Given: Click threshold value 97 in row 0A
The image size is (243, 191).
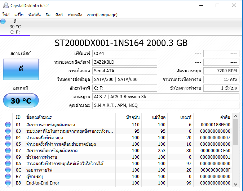Looking at the screenshot, I should point(189,164).
